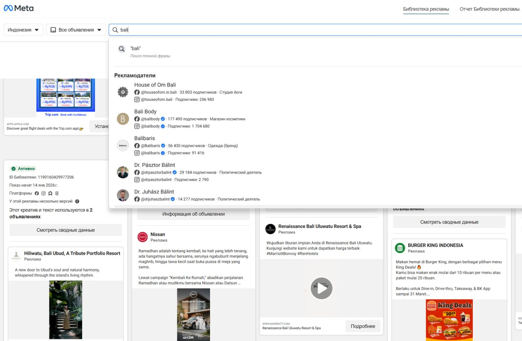Image resolution: width=522 pixels, height=341 pixels.
Task: Click WWW.MARRIOTT.COM link caption
Action: pyautogui.click(x=276, y=323)
